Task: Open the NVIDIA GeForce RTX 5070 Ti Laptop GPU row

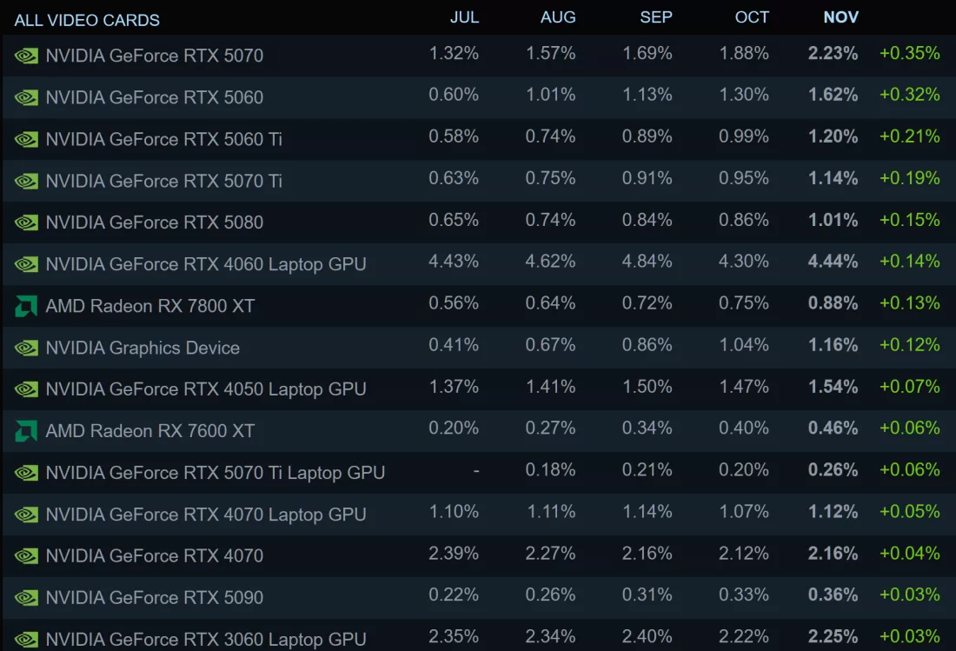Action: coord(478,473)
